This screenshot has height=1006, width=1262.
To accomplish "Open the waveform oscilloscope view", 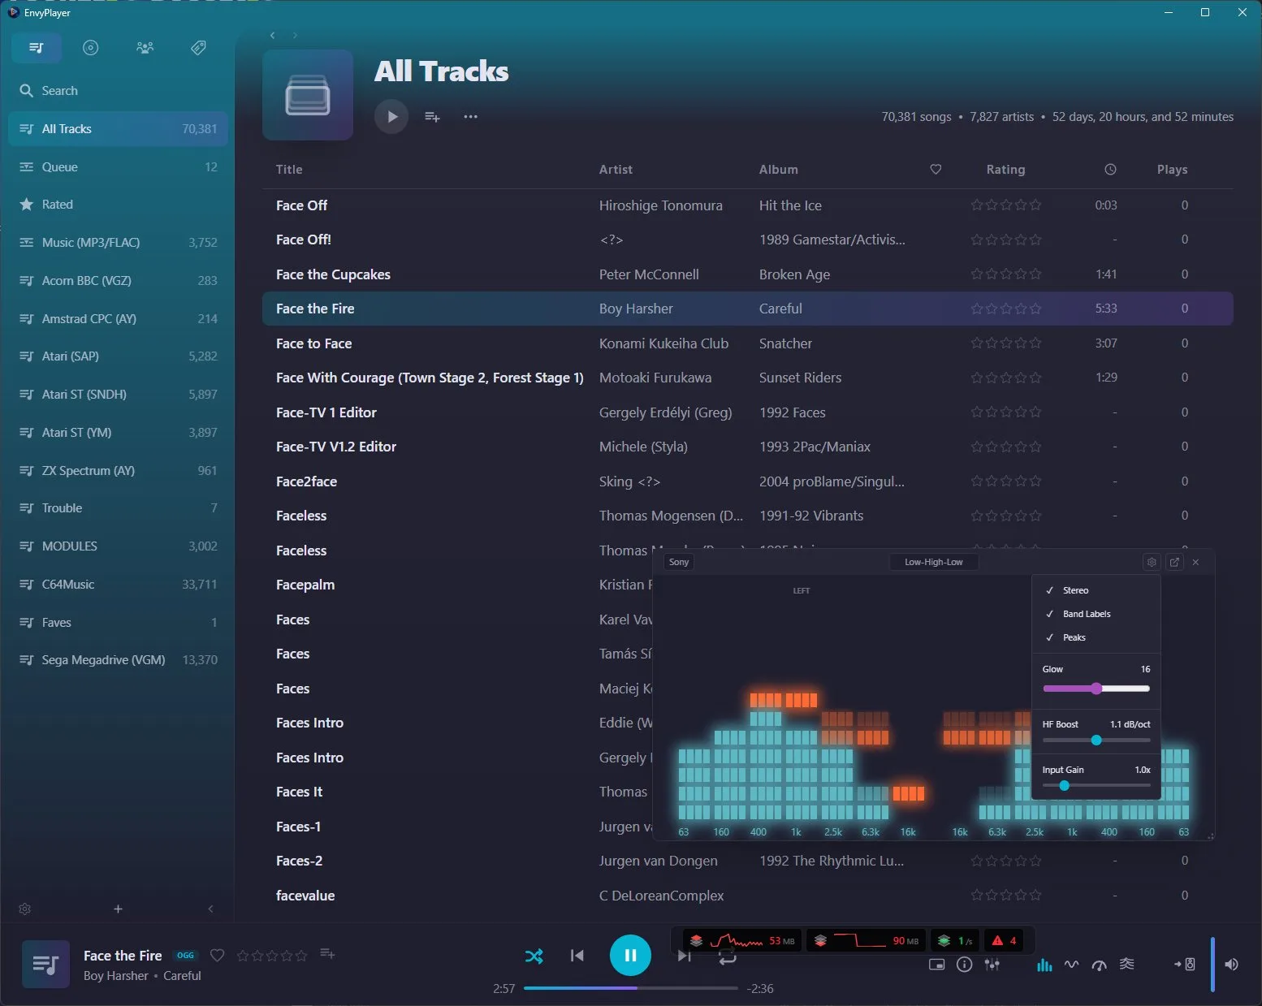I will [1072, 965].
